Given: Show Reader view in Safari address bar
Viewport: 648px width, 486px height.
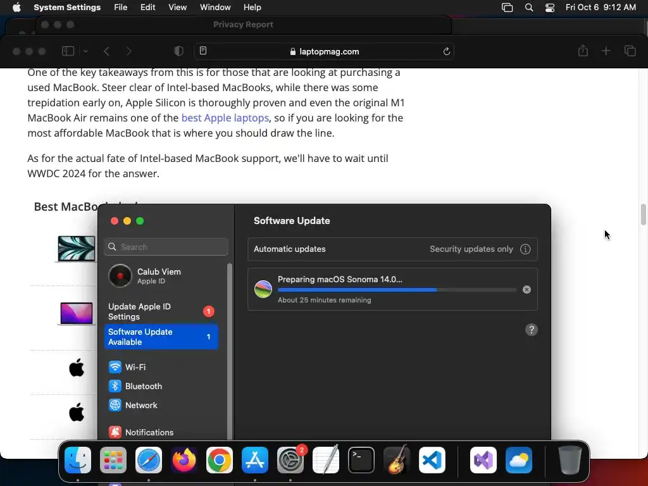Looking at the screenshot, I should pos(203,51).
